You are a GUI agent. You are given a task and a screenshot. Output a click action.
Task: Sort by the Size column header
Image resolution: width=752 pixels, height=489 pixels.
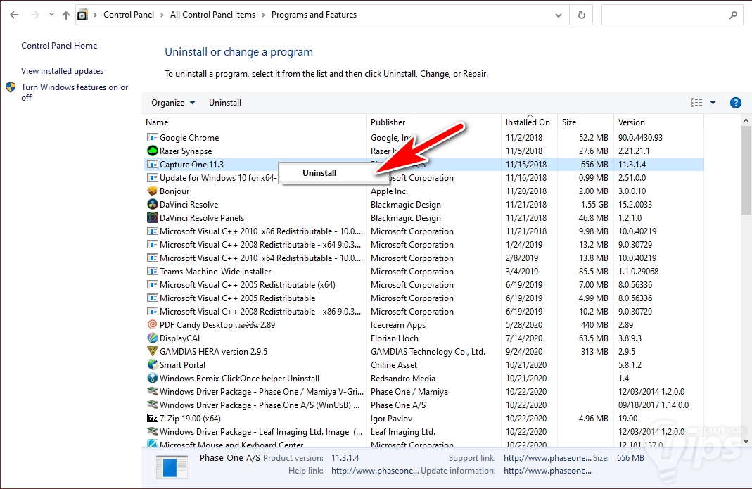[x=585, y=122]
